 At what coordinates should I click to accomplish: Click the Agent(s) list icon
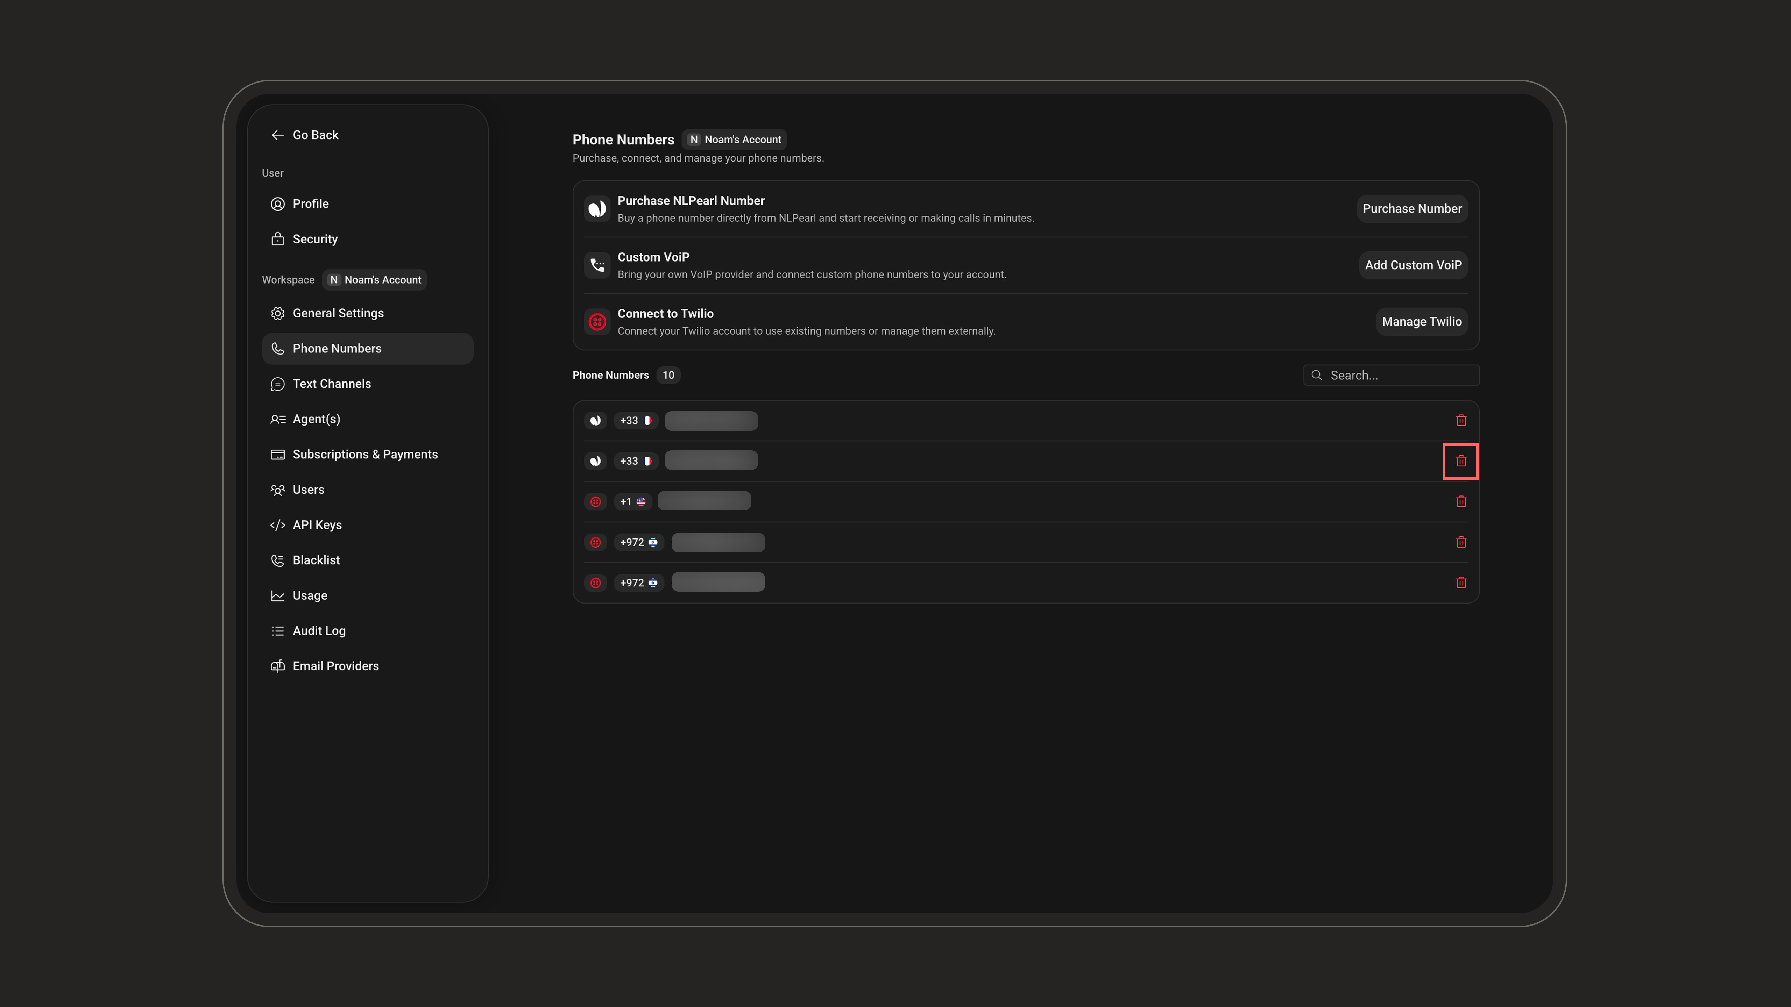[277, 419]
